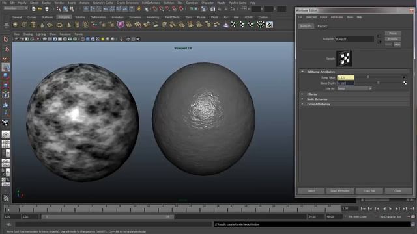Expand the Node Behavior section
The height and width of the screenshot is (234, 417).
pyautogui.click(x=302, y=99)
